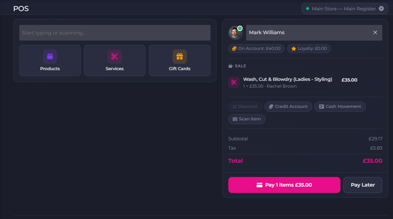The image size is (393, 219).
Task: Click the barcode icon on Scan Item
Action: pyautogui.click(x=234, y=119)
